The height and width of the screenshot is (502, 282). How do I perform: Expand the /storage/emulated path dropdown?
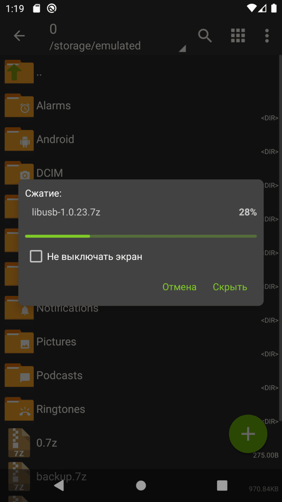coord(182,49)
